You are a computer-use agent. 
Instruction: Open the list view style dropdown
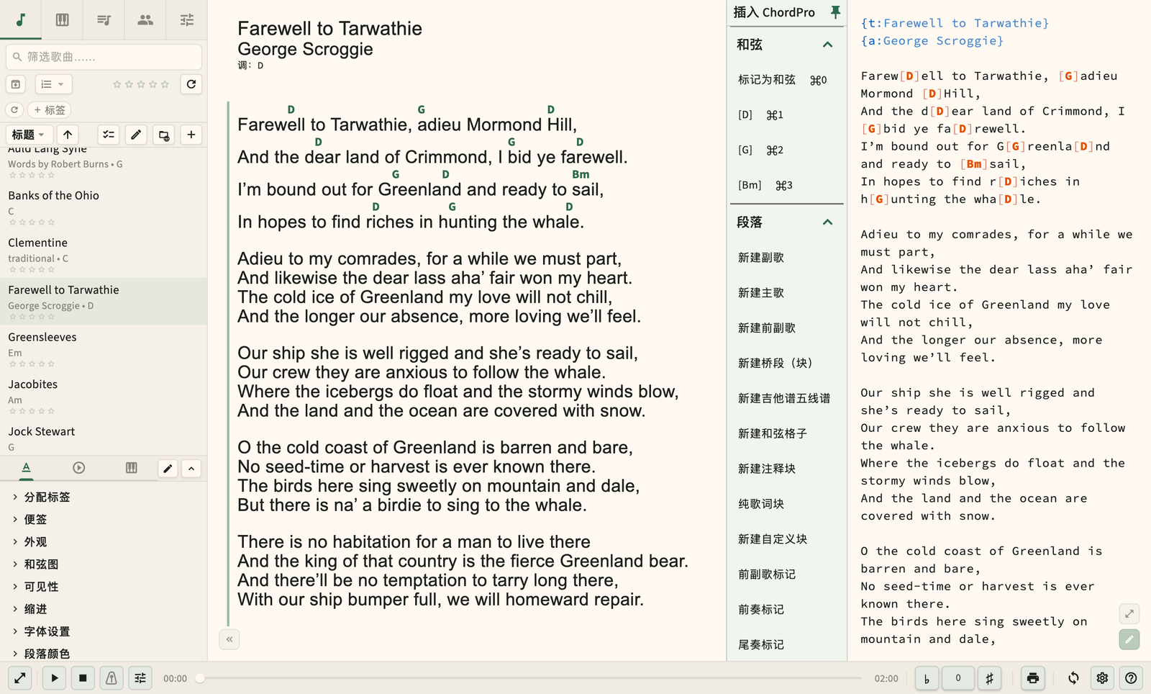[x=53, y=84]
